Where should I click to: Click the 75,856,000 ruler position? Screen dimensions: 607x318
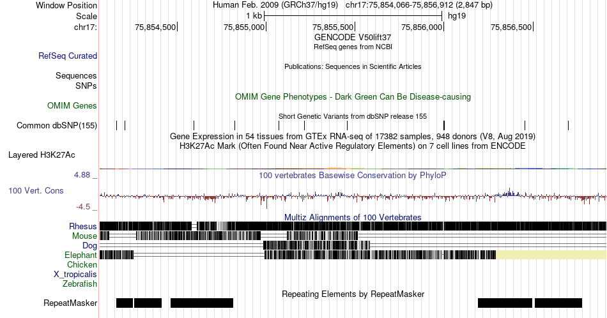[422, 27]
